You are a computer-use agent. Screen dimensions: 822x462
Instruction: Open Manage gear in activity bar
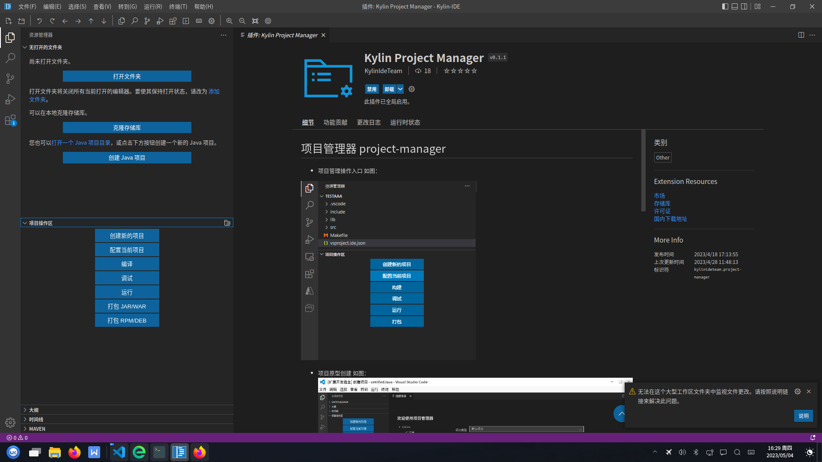coord(10,423)
